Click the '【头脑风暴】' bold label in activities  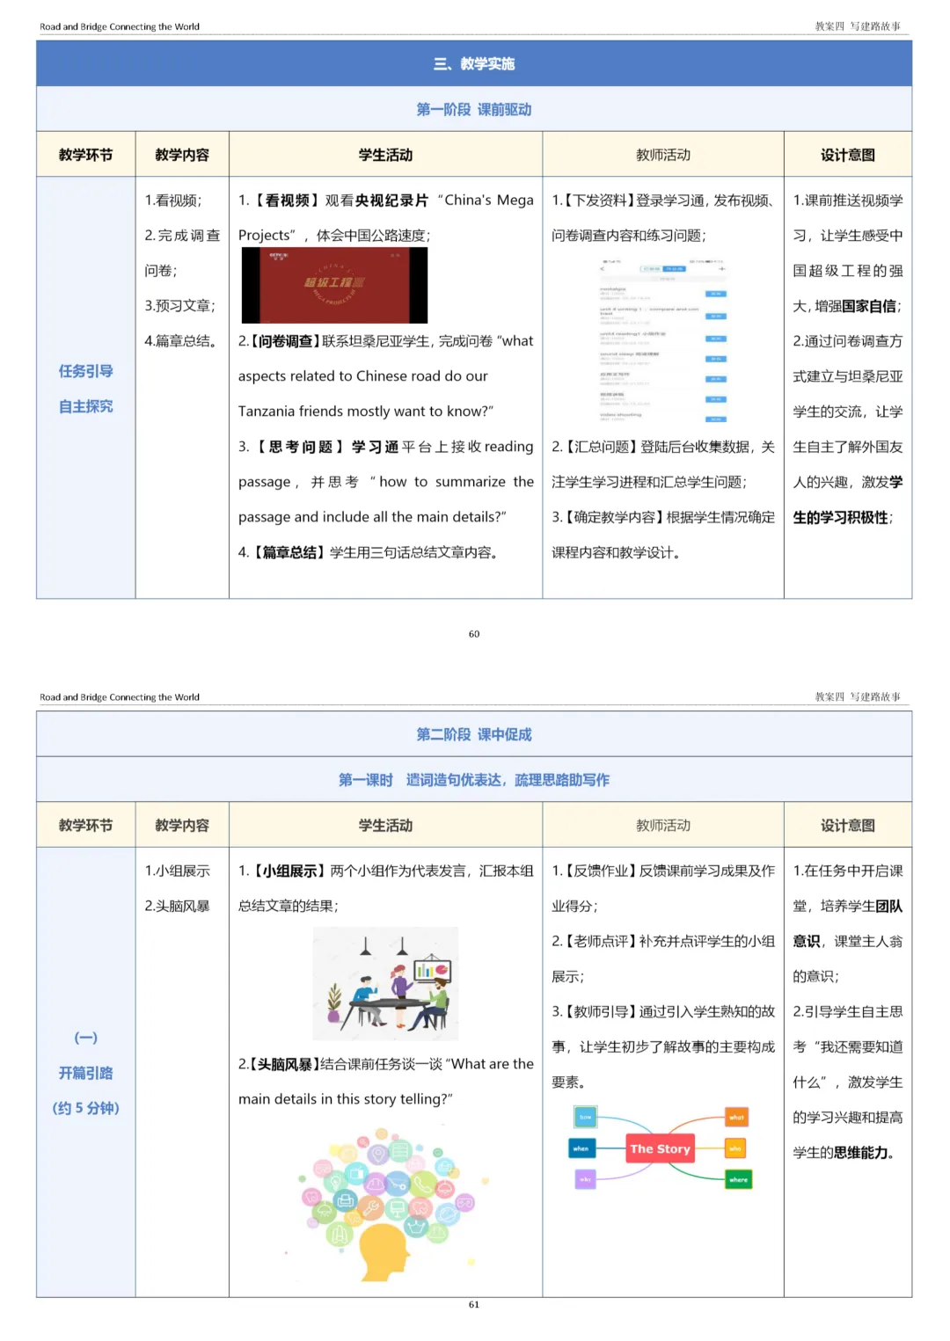click(x=283, y=1064)
